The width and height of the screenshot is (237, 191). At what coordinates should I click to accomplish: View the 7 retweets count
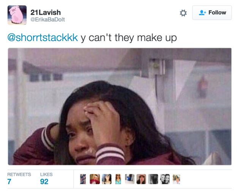9,182
